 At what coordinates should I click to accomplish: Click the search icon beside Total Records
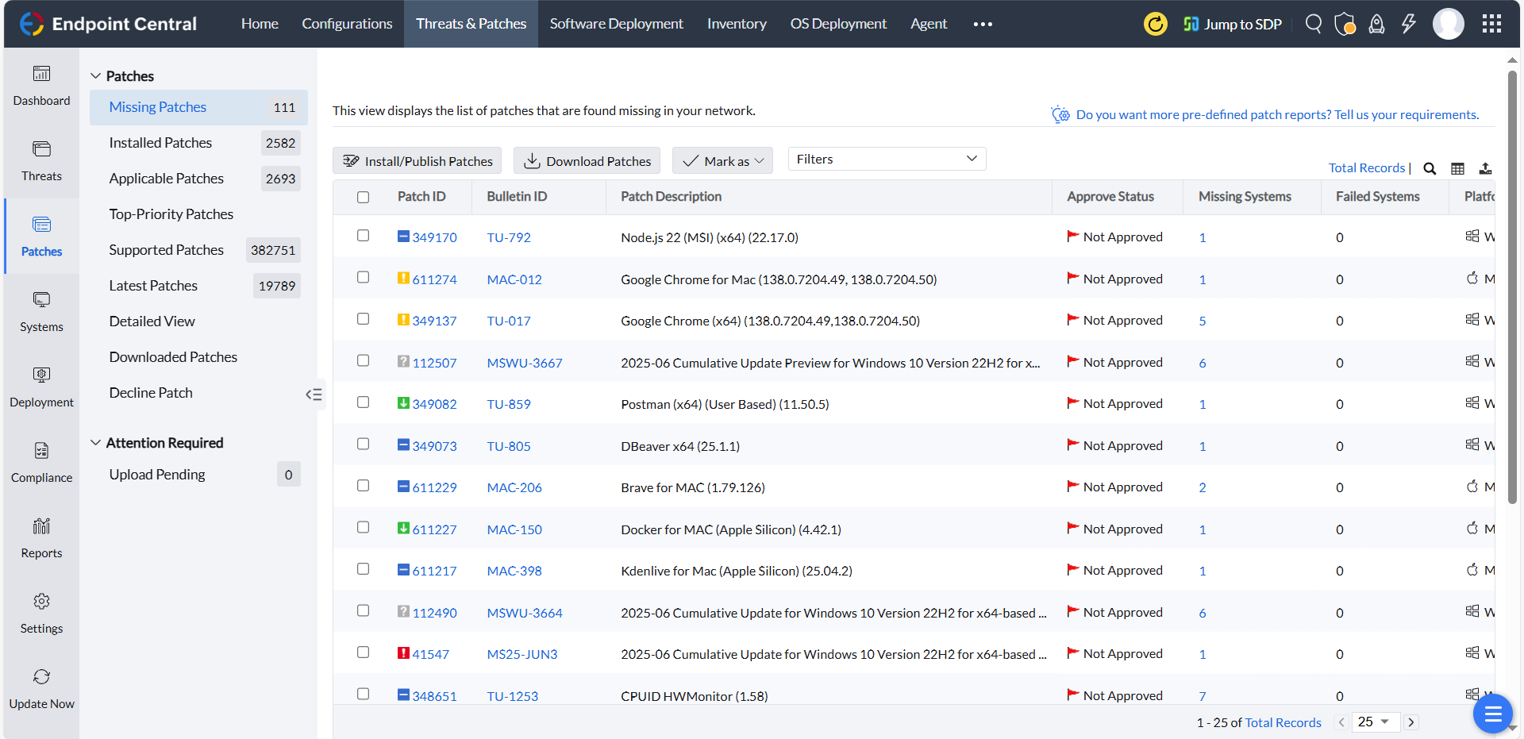coord(1430,168)
